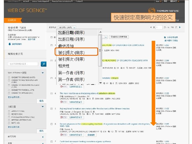192x144 pixels.
Task: Click refine button under document types
Action: 41,131
